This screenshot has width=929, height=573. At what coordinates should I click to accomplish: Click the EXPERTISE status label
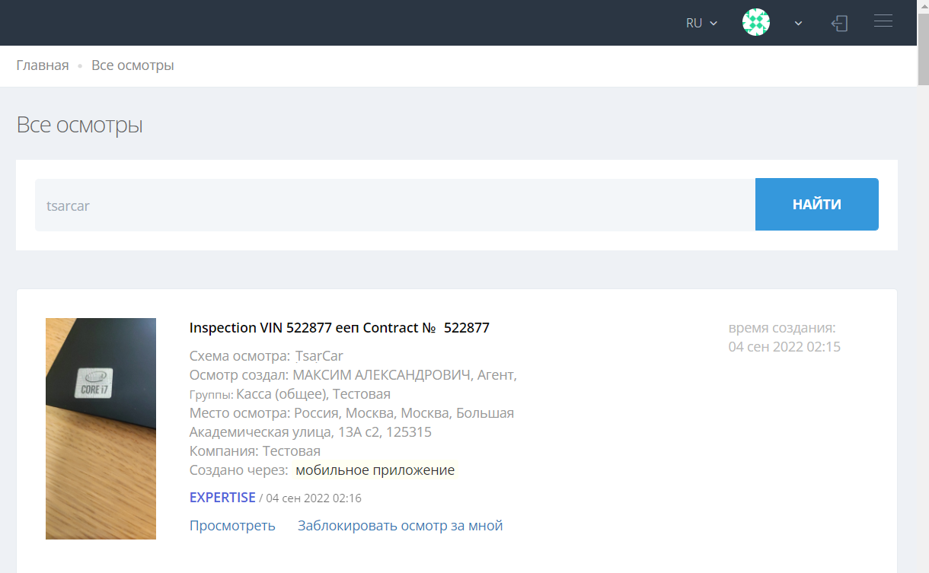pyautogui.click(x=222, y=498)
